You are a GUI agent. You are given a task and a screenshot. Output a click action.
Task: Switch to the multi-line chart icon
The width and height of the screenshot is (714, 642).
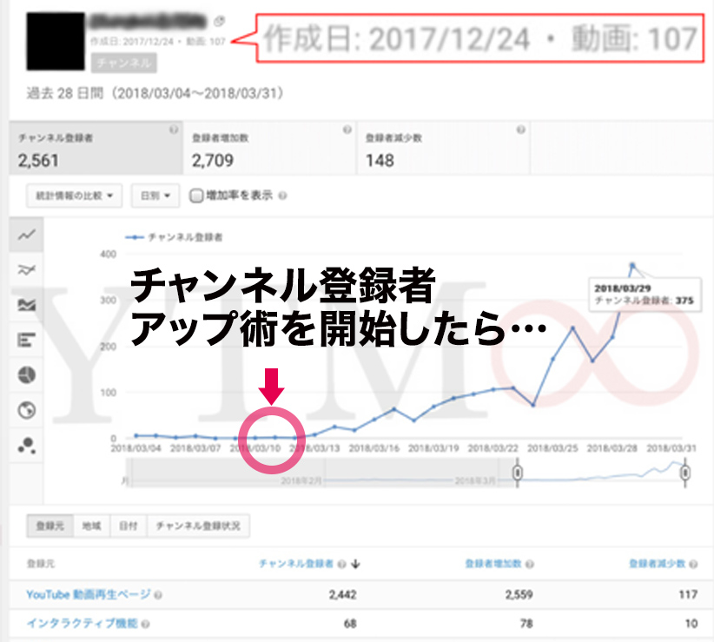pyautogui.click(x=26, y=270)
